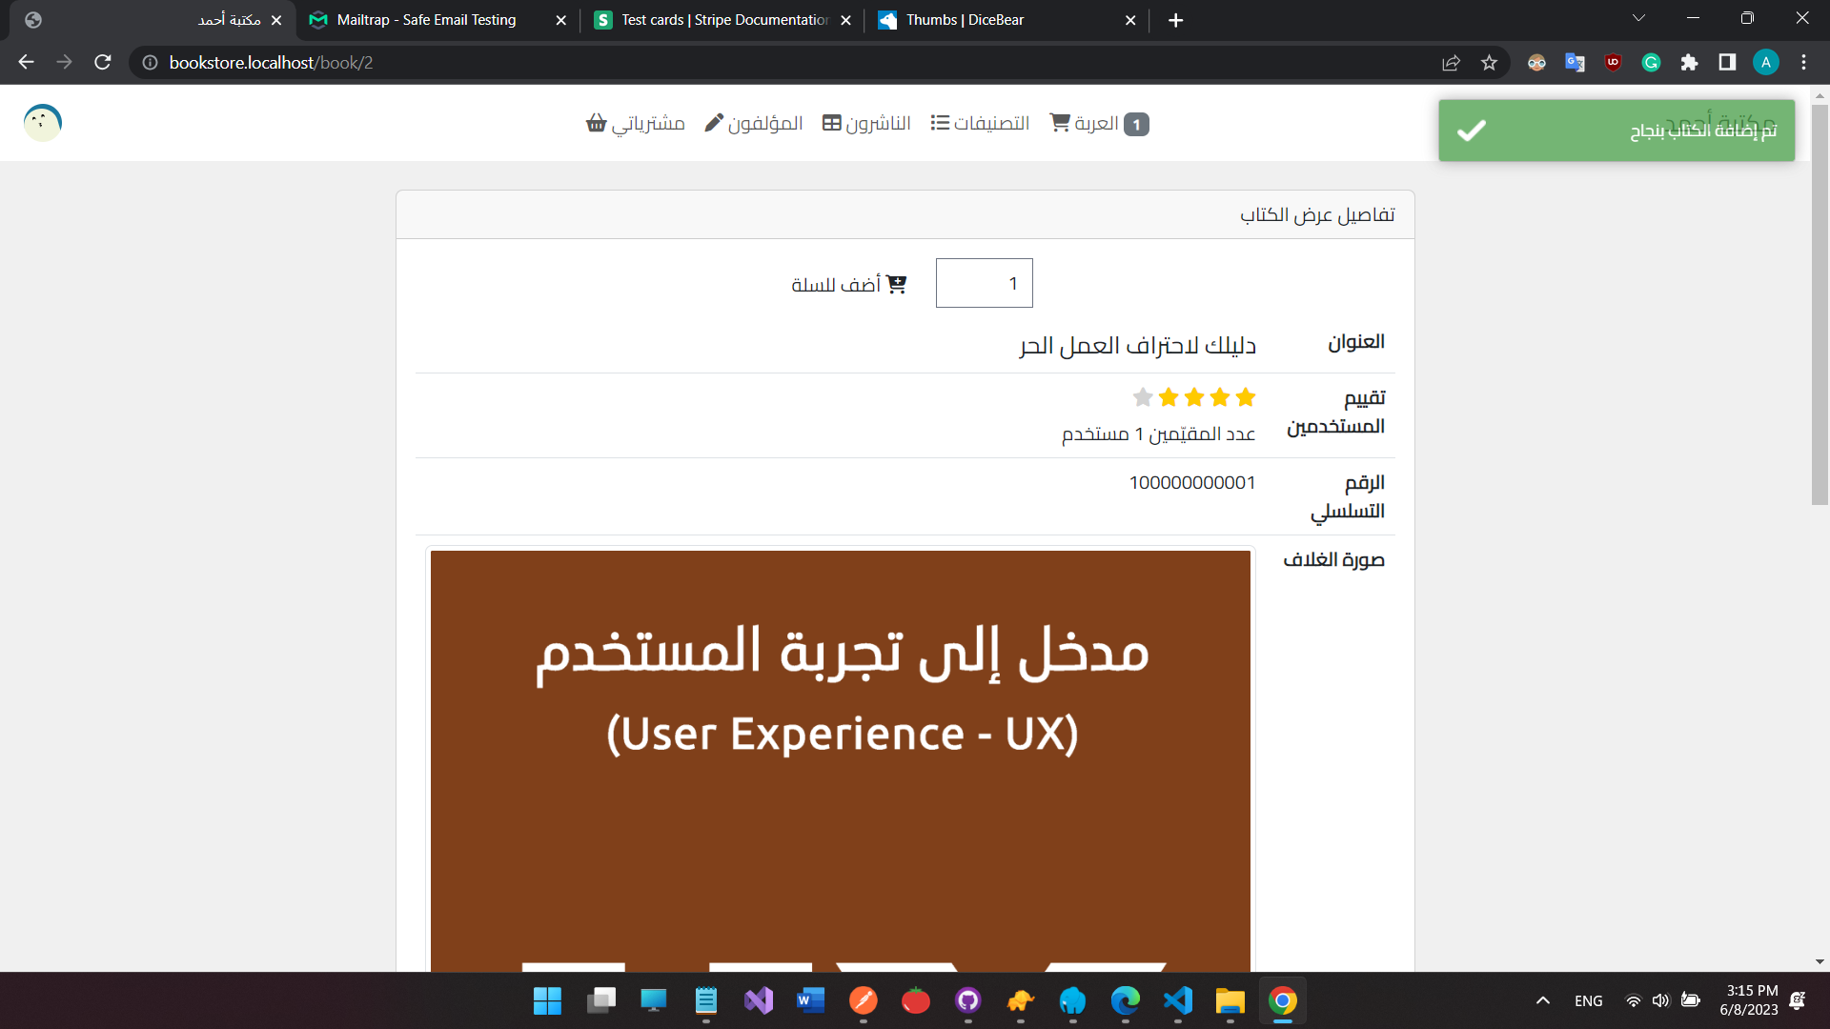The width and height of the screenshot is (1830, 1029).
Task: Click the quantity input field showing 1
Action: tap(984, 283)
